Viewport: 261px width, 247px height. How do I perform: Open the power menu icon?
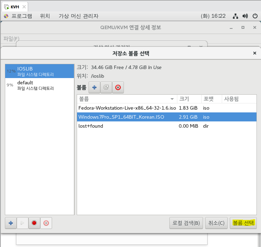click(255, 16)
